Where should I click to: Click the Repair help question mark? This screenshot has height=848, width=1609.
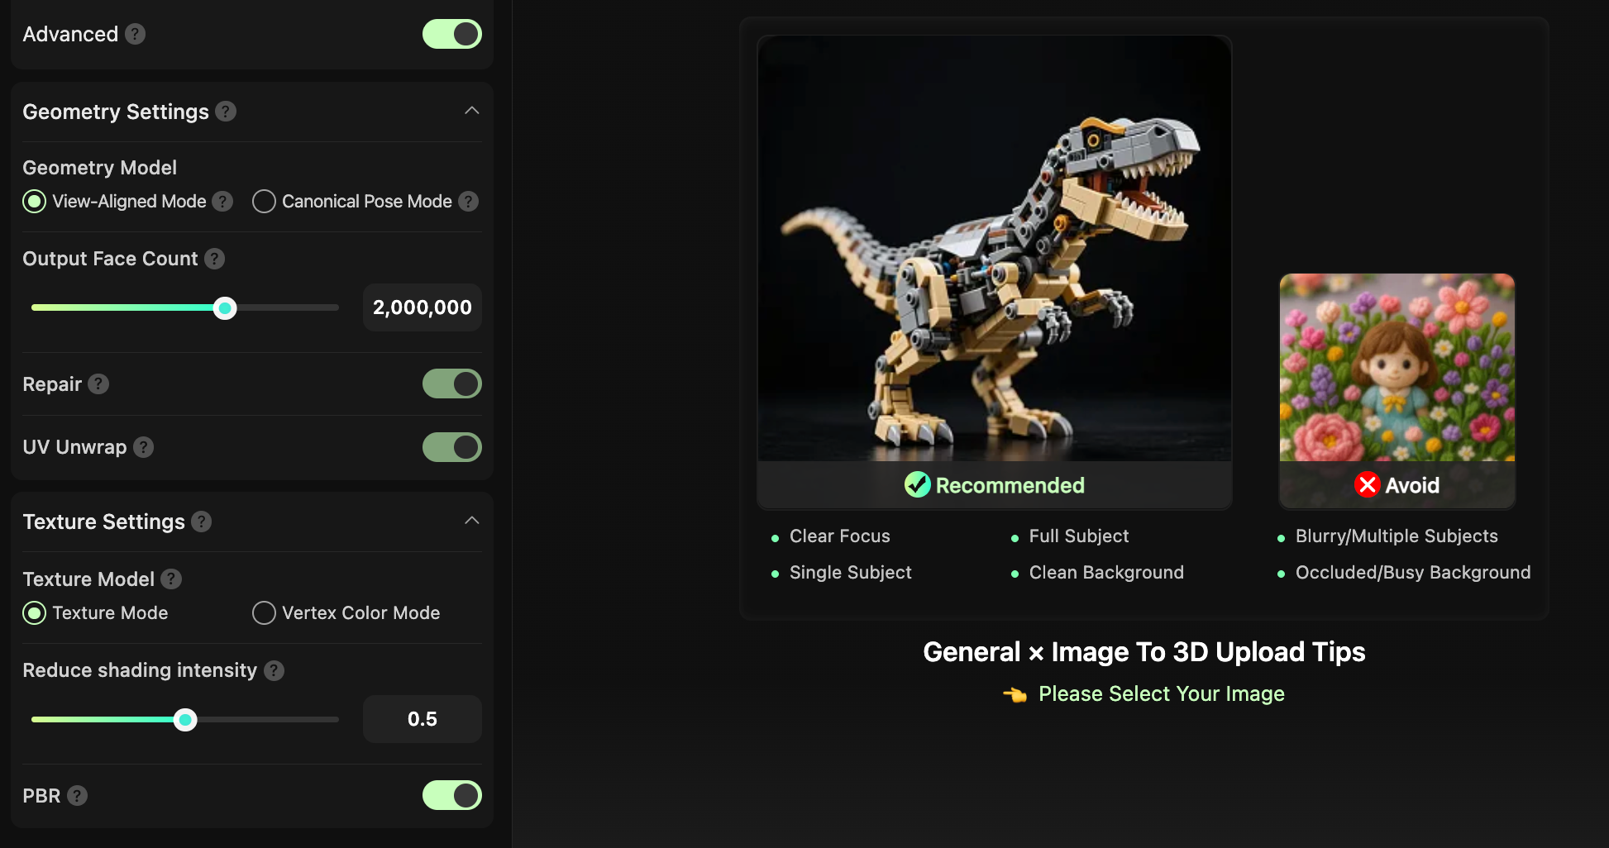(97, 384)
